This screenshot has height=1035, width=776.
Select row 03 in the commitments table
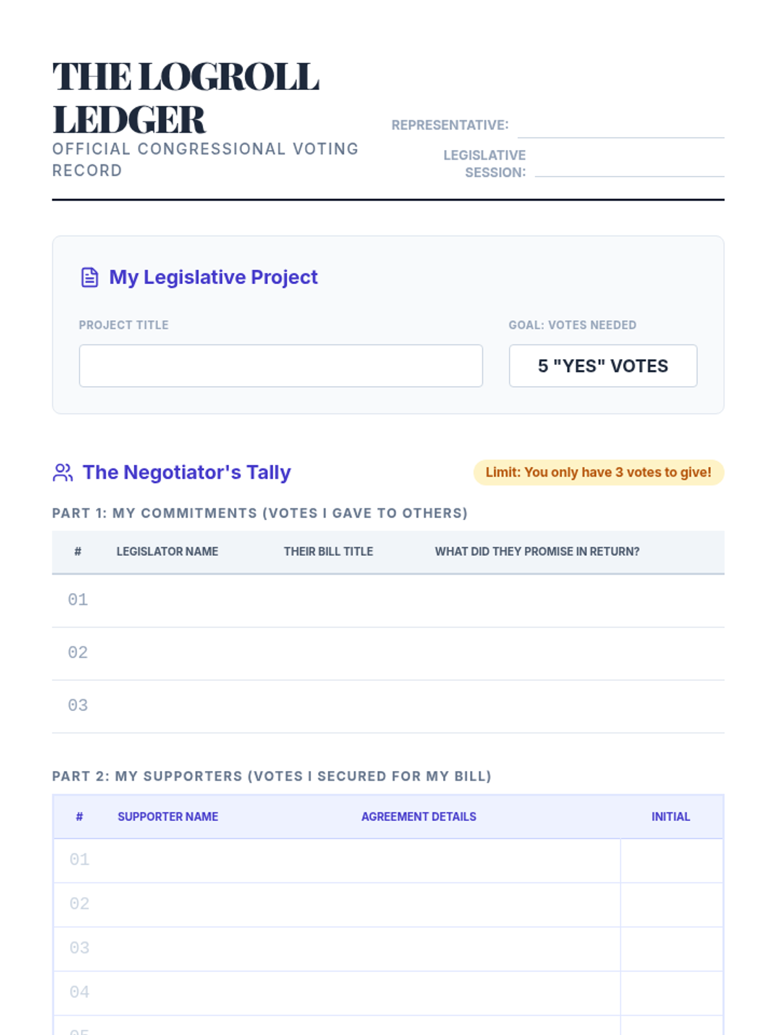tap(388, 707)
